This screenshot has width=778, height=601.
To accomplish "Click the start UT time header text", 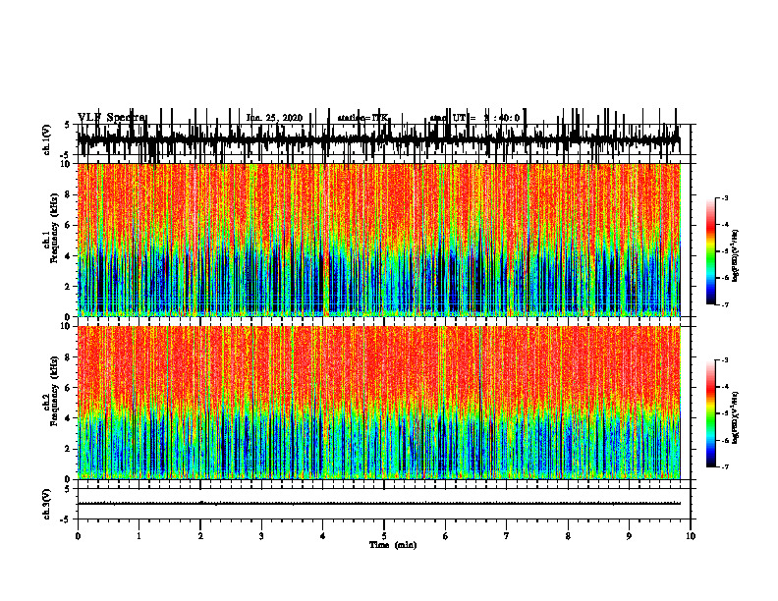I will [x=474, y=118].
